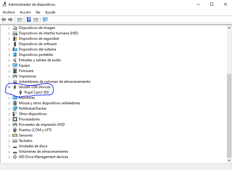Select WD Drive Management devices label
Screen dimensions: 232x170
[43, 157]
